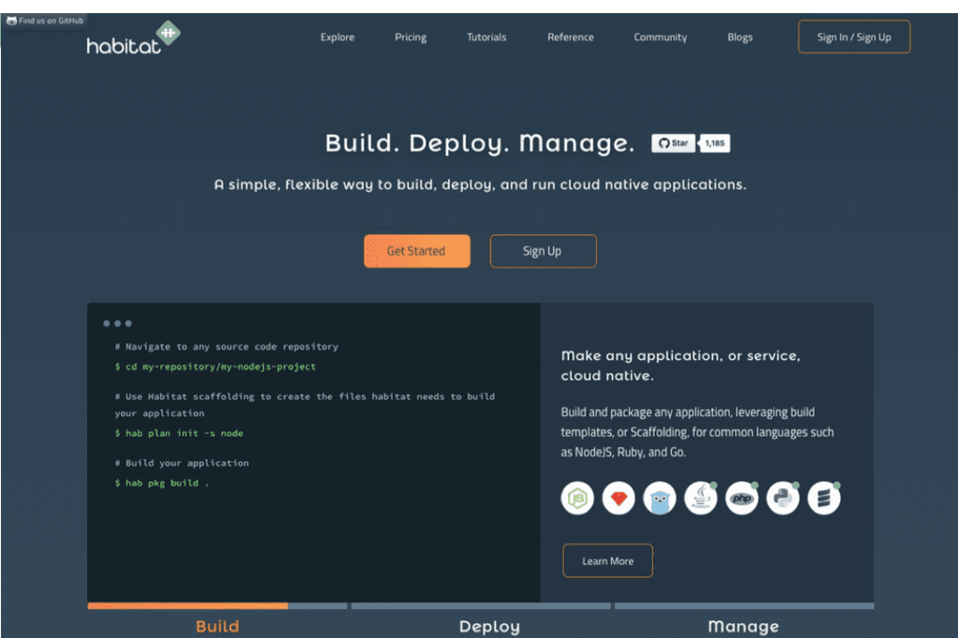
Task: Click the Deploy progress bar segment
Action: click(x=481, y=606)
